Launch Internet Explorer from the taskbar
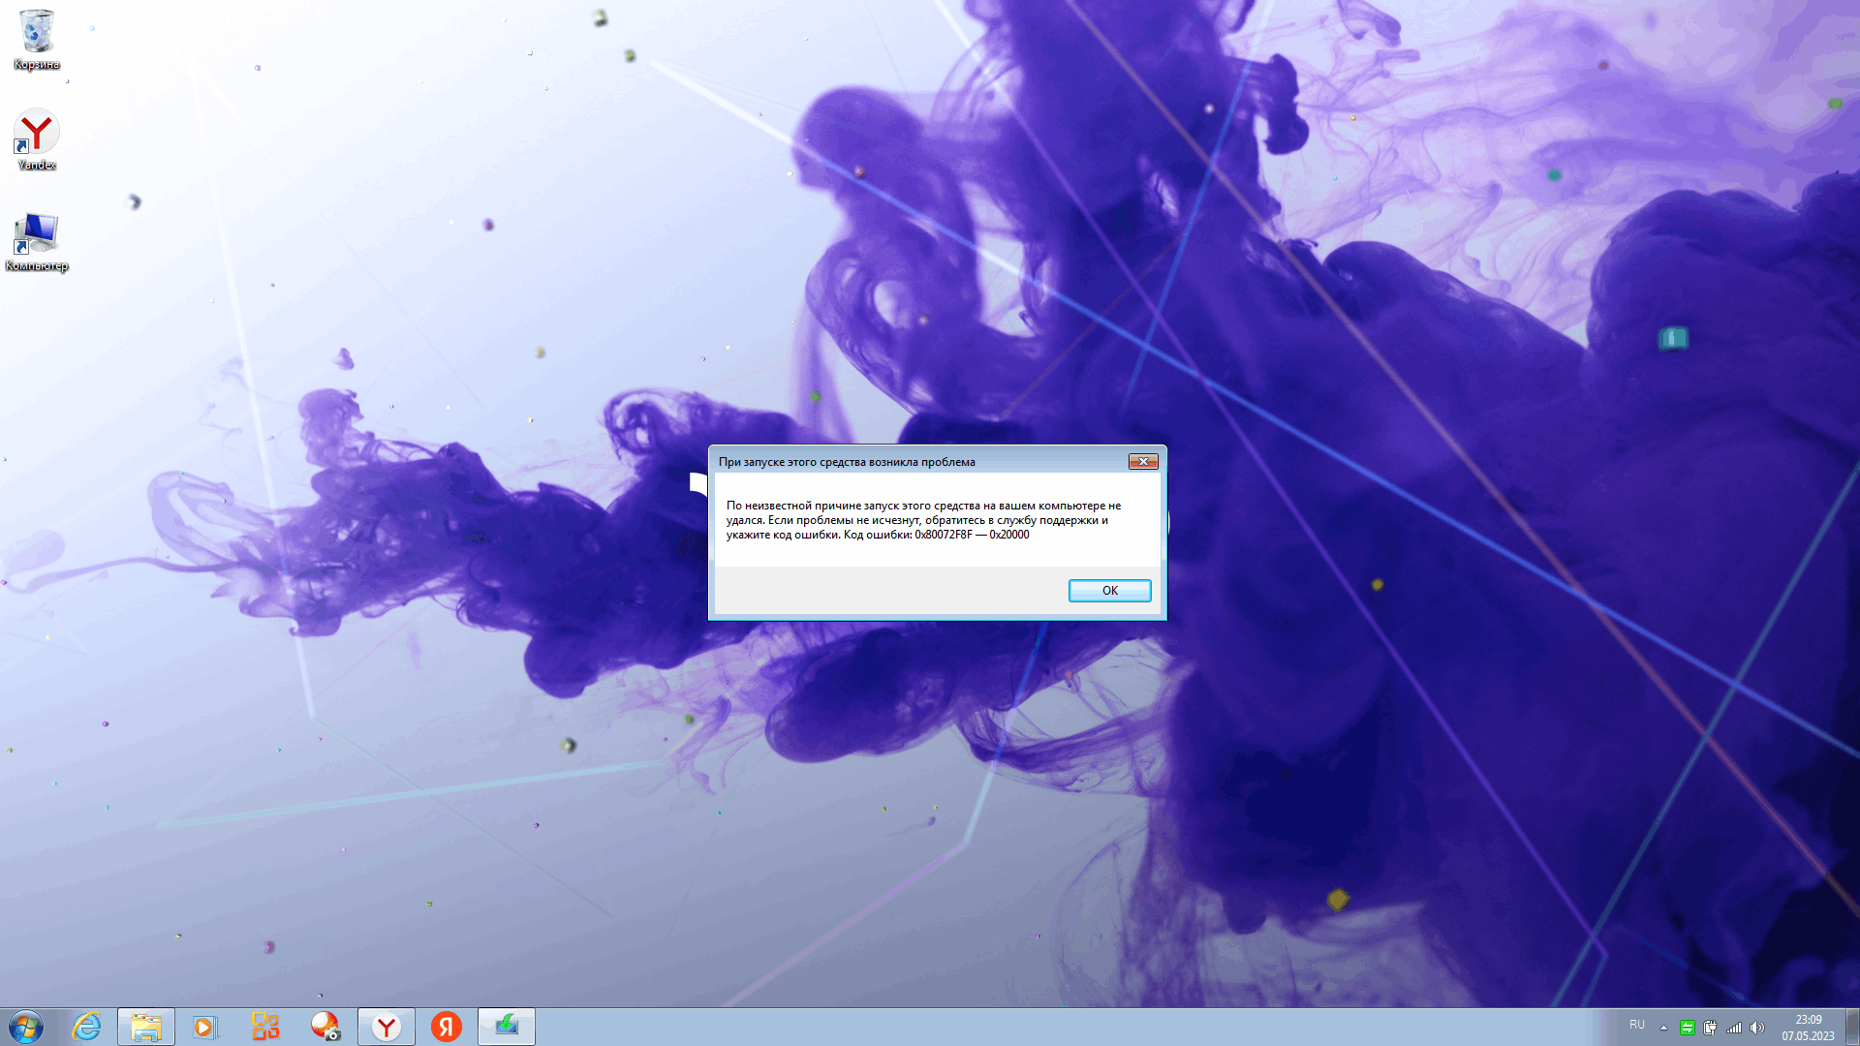 87,1027
